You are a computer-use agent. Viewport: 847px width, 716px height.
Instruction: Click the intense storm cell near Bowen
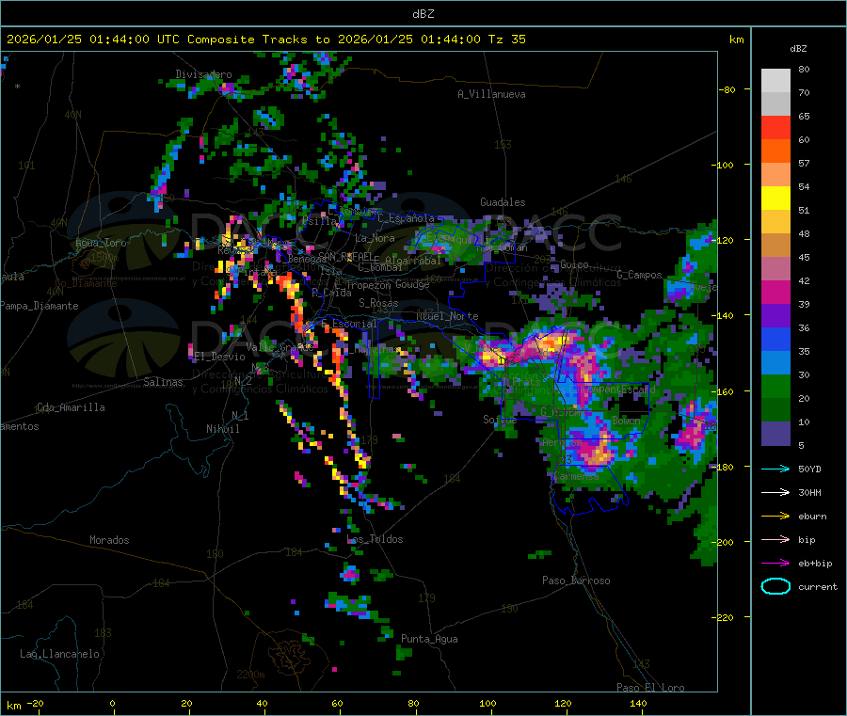[598, 451]
